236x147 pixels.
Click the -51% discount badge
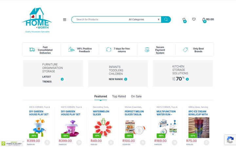(97, 136)
